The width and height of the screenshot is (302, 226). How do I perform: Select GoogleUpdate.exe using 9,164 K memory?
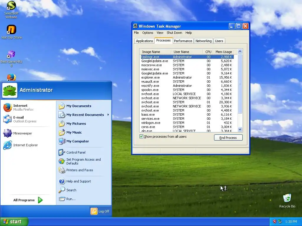point(187,73)
